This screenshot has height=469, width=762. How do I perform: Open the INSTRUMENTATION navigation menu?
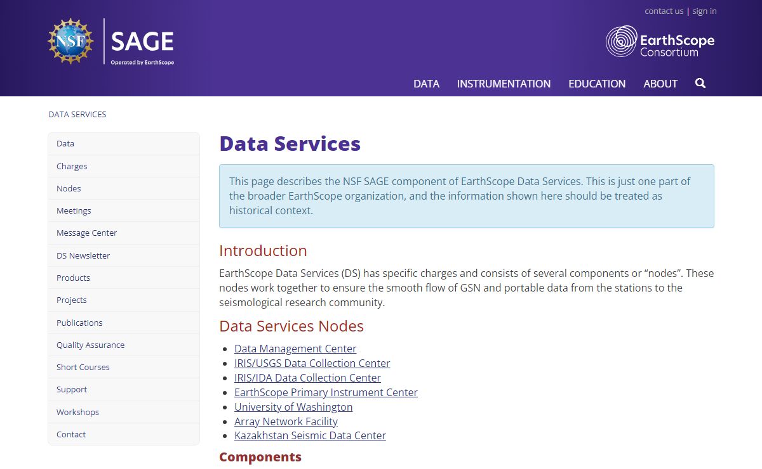(x=504, y=84)
